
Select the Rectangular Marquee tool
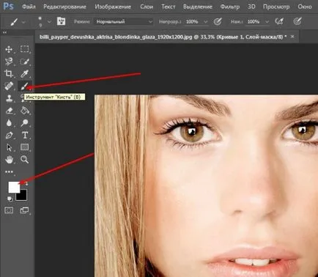(24, 49)
